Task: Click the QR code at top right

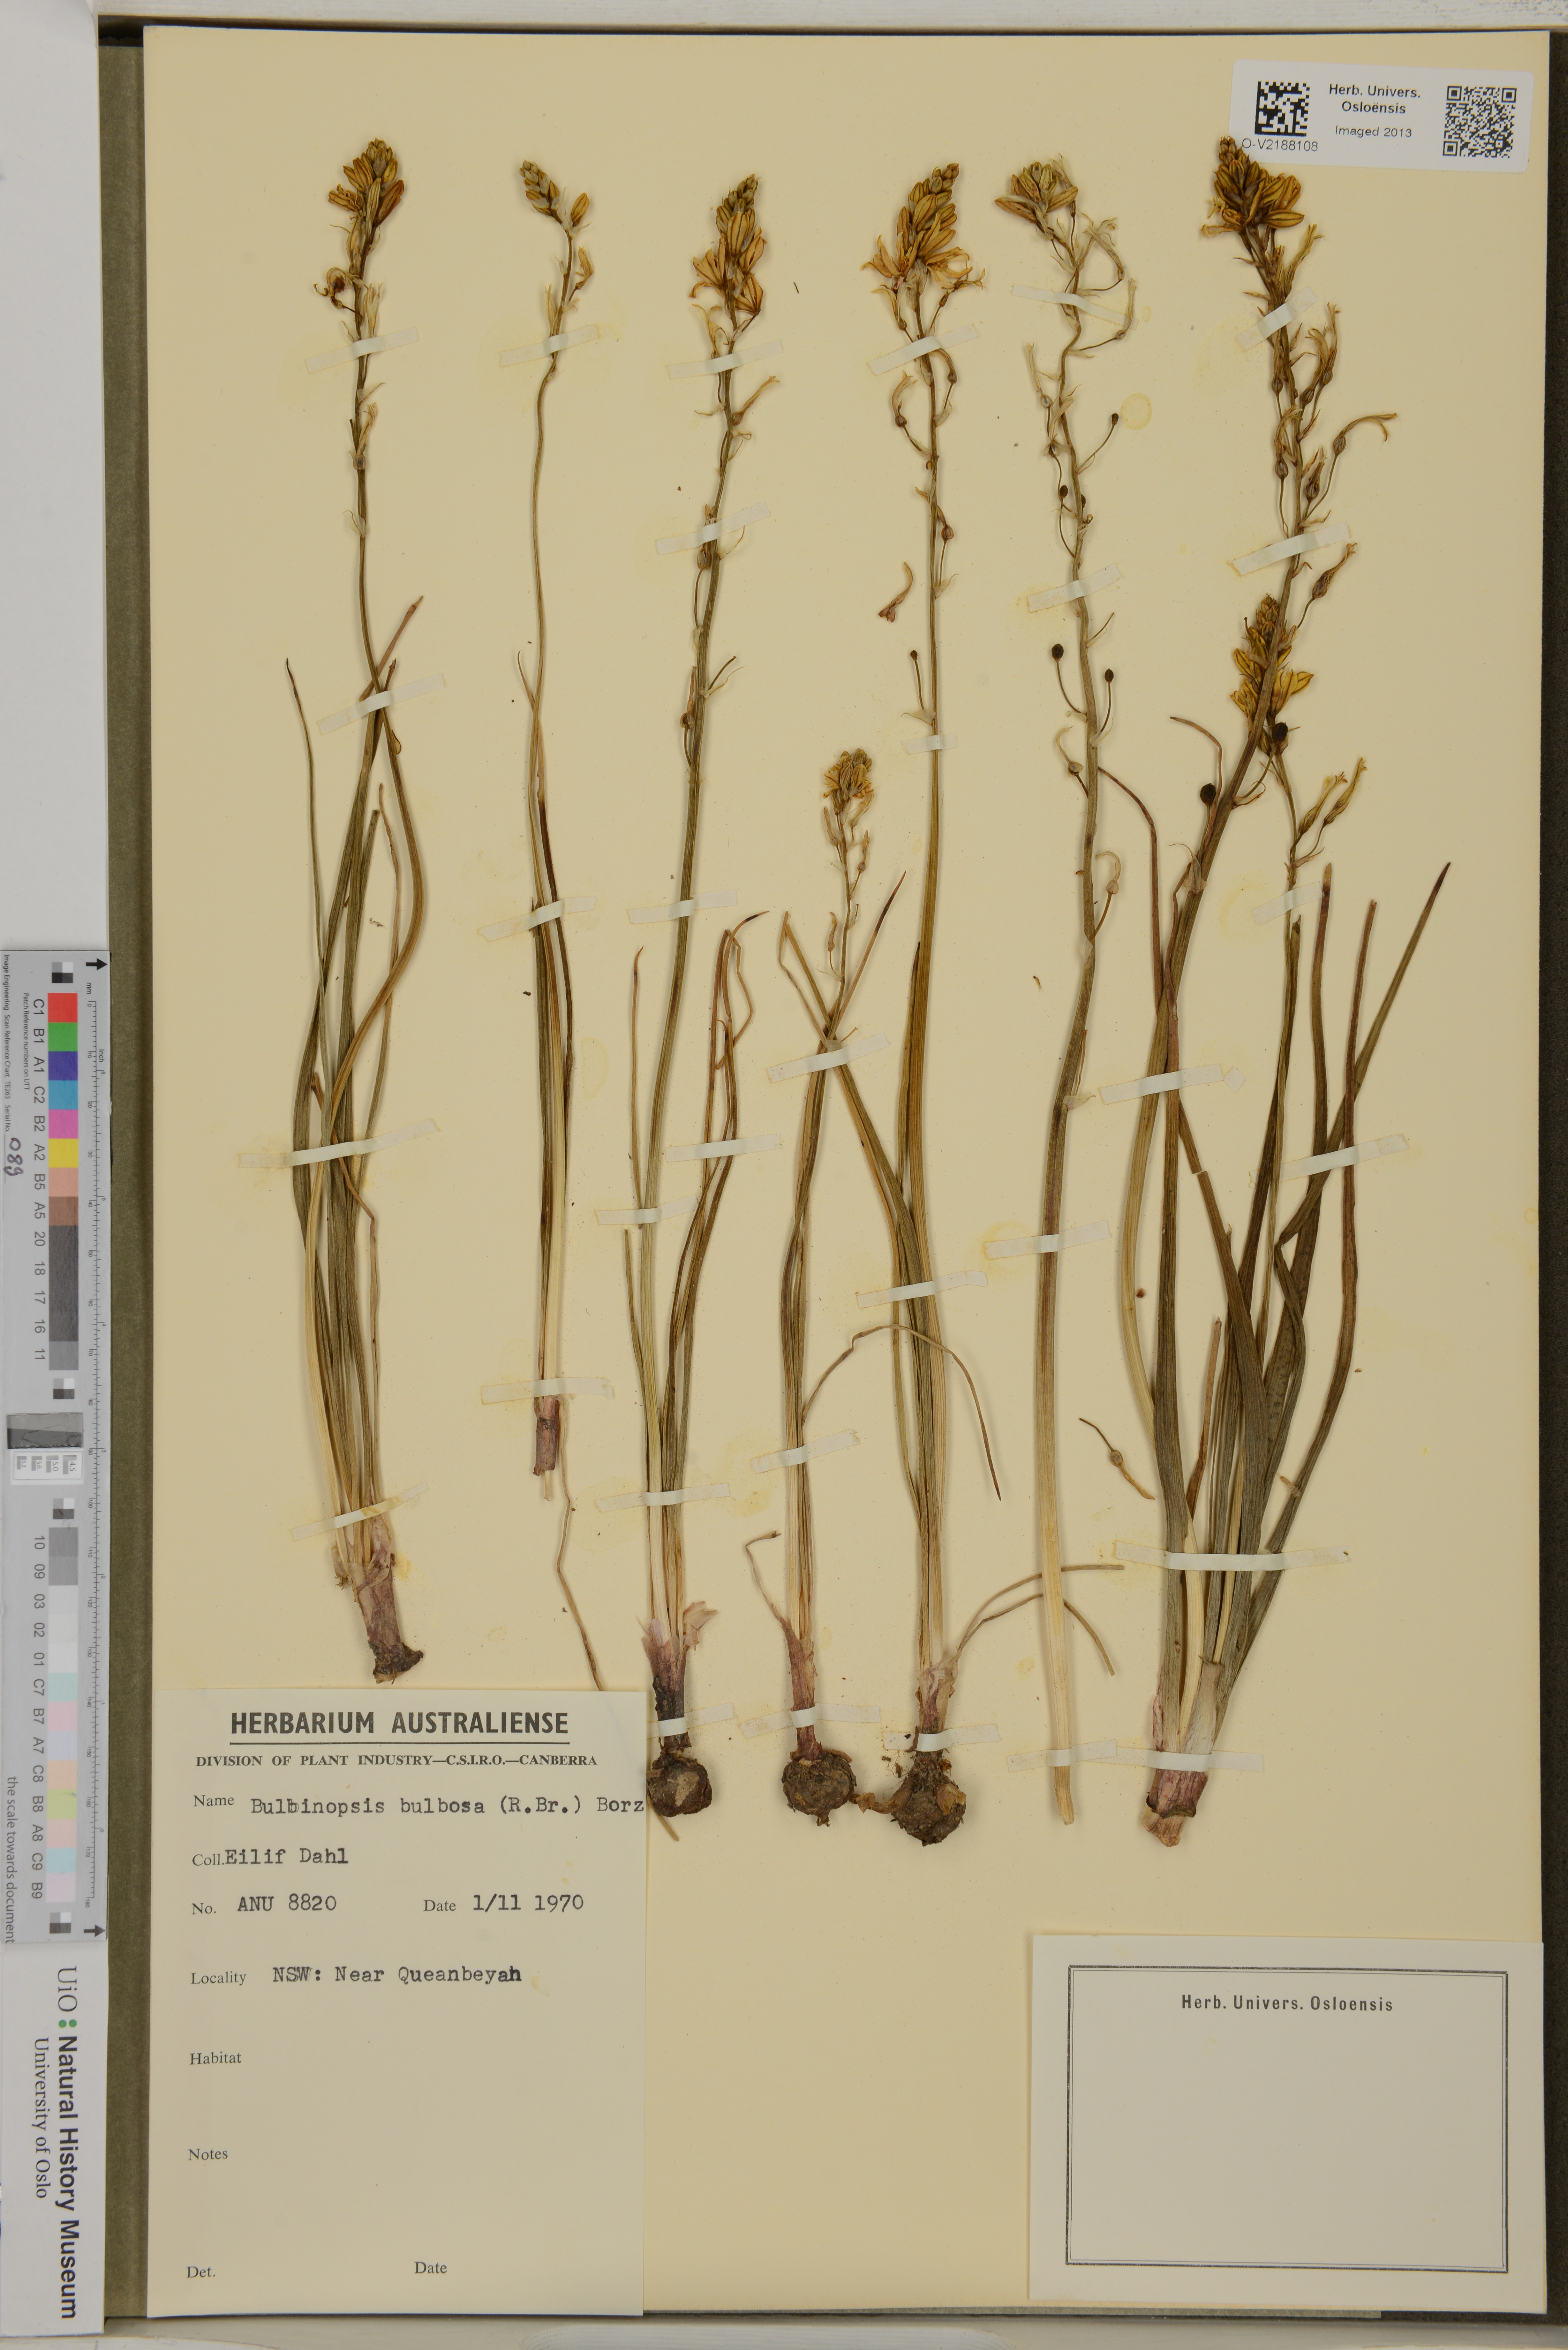Action: click(1480, 121)
